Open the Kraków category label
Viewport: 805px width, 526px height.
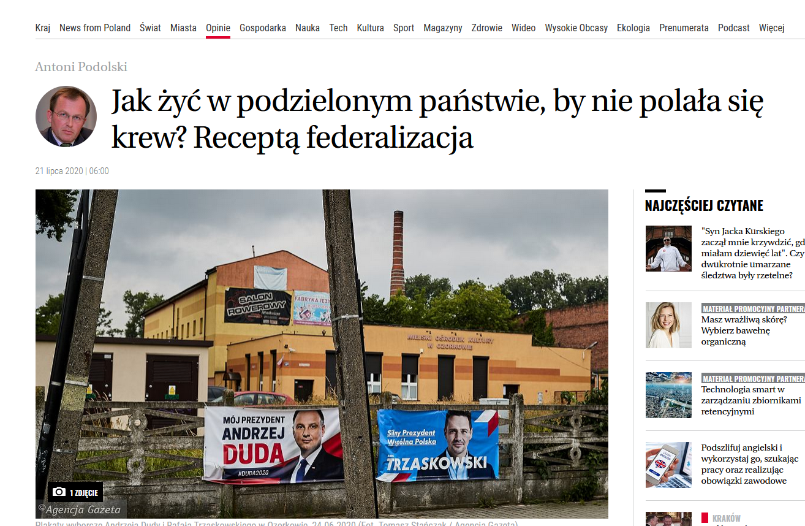coord(727,518)
